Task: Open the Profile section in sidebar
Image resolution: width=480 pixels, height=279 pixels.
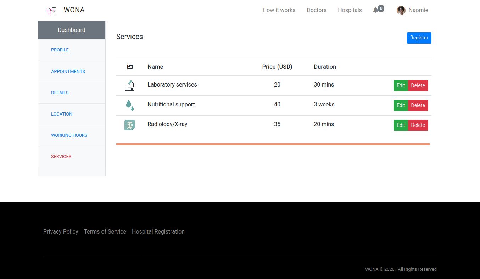Action: pos(60,50)
